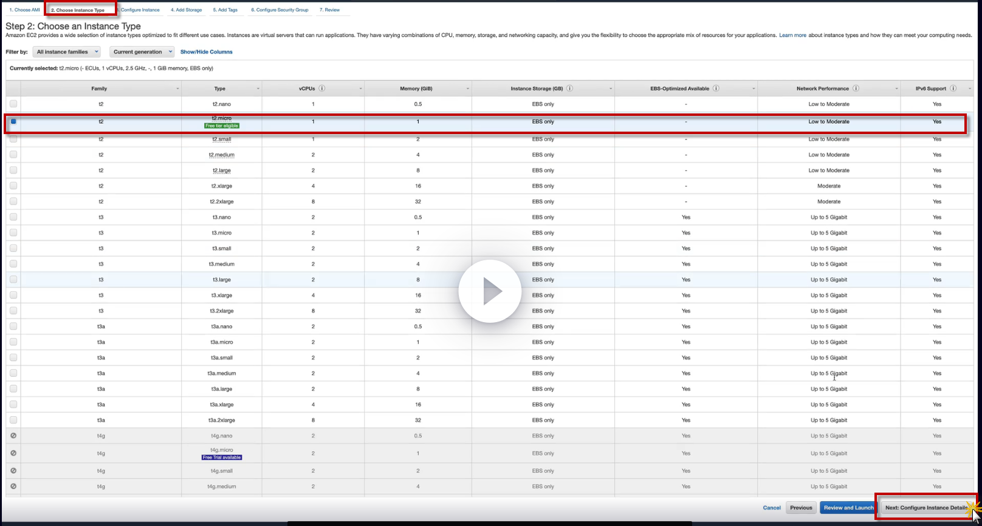Play the video with the center play button

(x=490, y=292)
